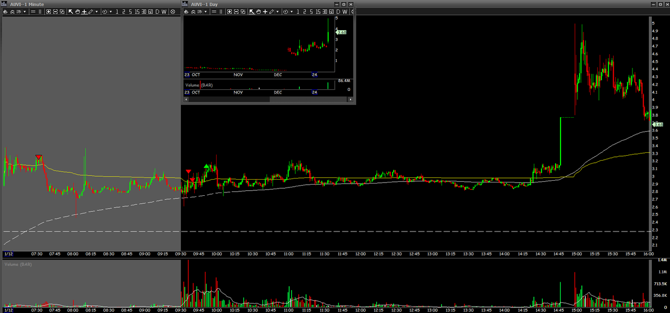
Task: Select the crosshair tool in 1 Minute chart
Action: [84, 12]
